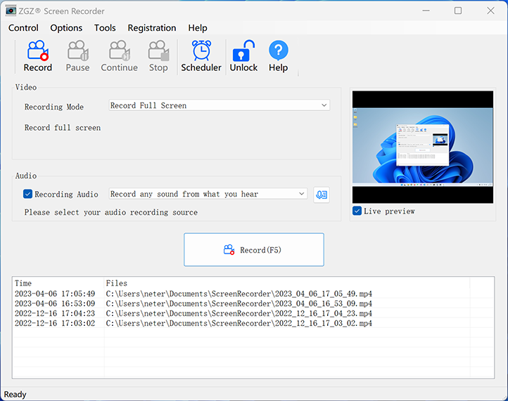Click time entry 2022-12-16 17:04:23
The height and width of the screenshot is (401, 508).
tap(55, 313)
